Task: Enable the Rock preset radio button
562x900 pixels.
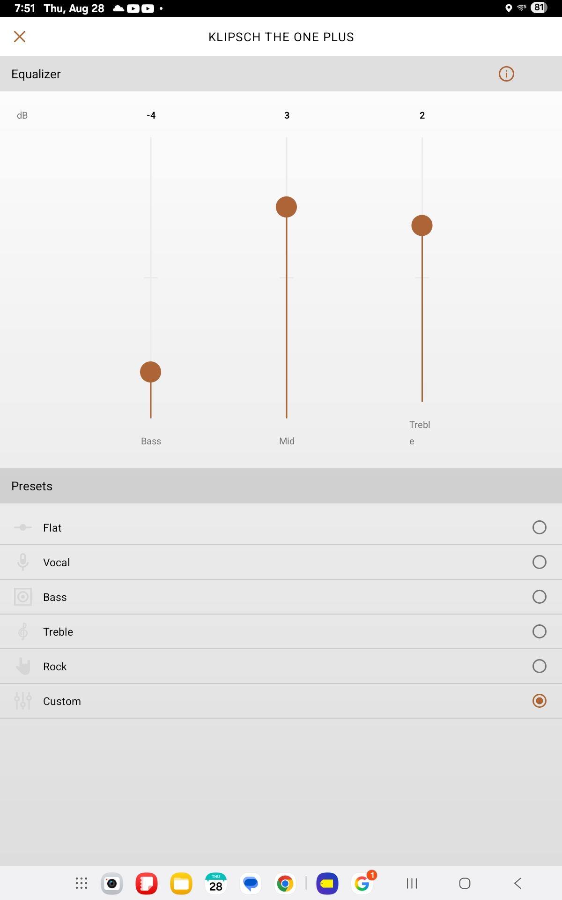Action: (539, 666)
